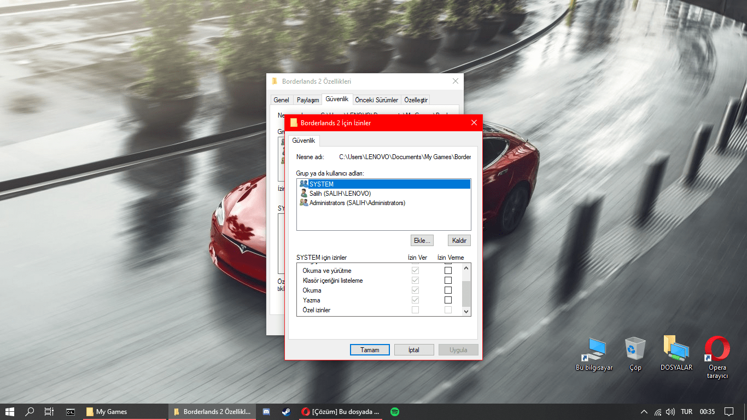Close the Borderlands 2 Özellikleri window
Screen dimensions: 747x420
(455, 81)
